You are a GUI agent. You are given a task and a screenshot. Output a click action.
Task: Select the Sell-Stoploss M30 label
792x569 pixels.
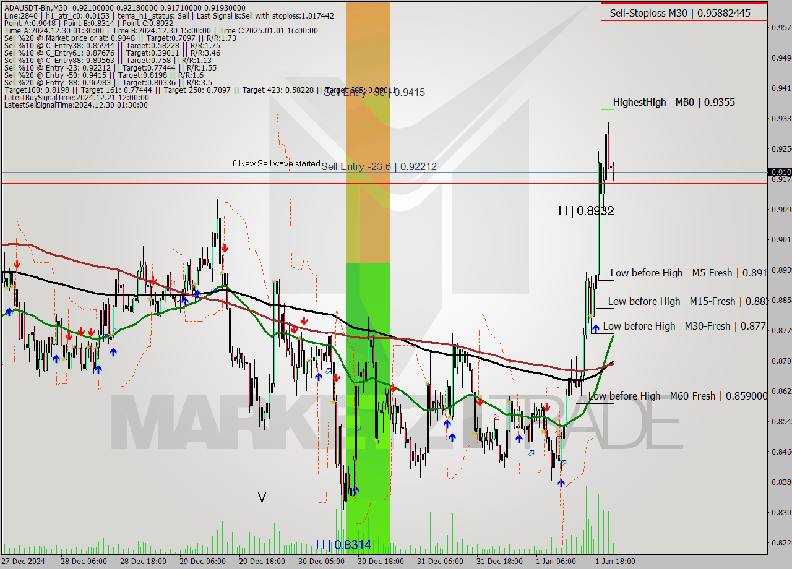pos(679,12)
